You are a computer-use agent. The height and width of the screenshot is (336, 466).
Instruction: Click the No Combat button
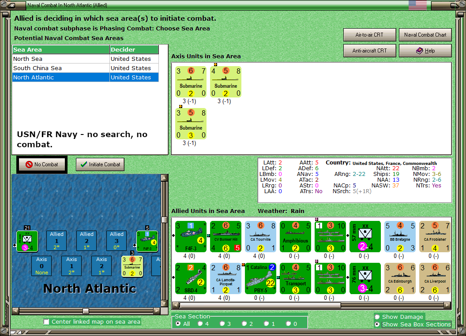point(42,164)
